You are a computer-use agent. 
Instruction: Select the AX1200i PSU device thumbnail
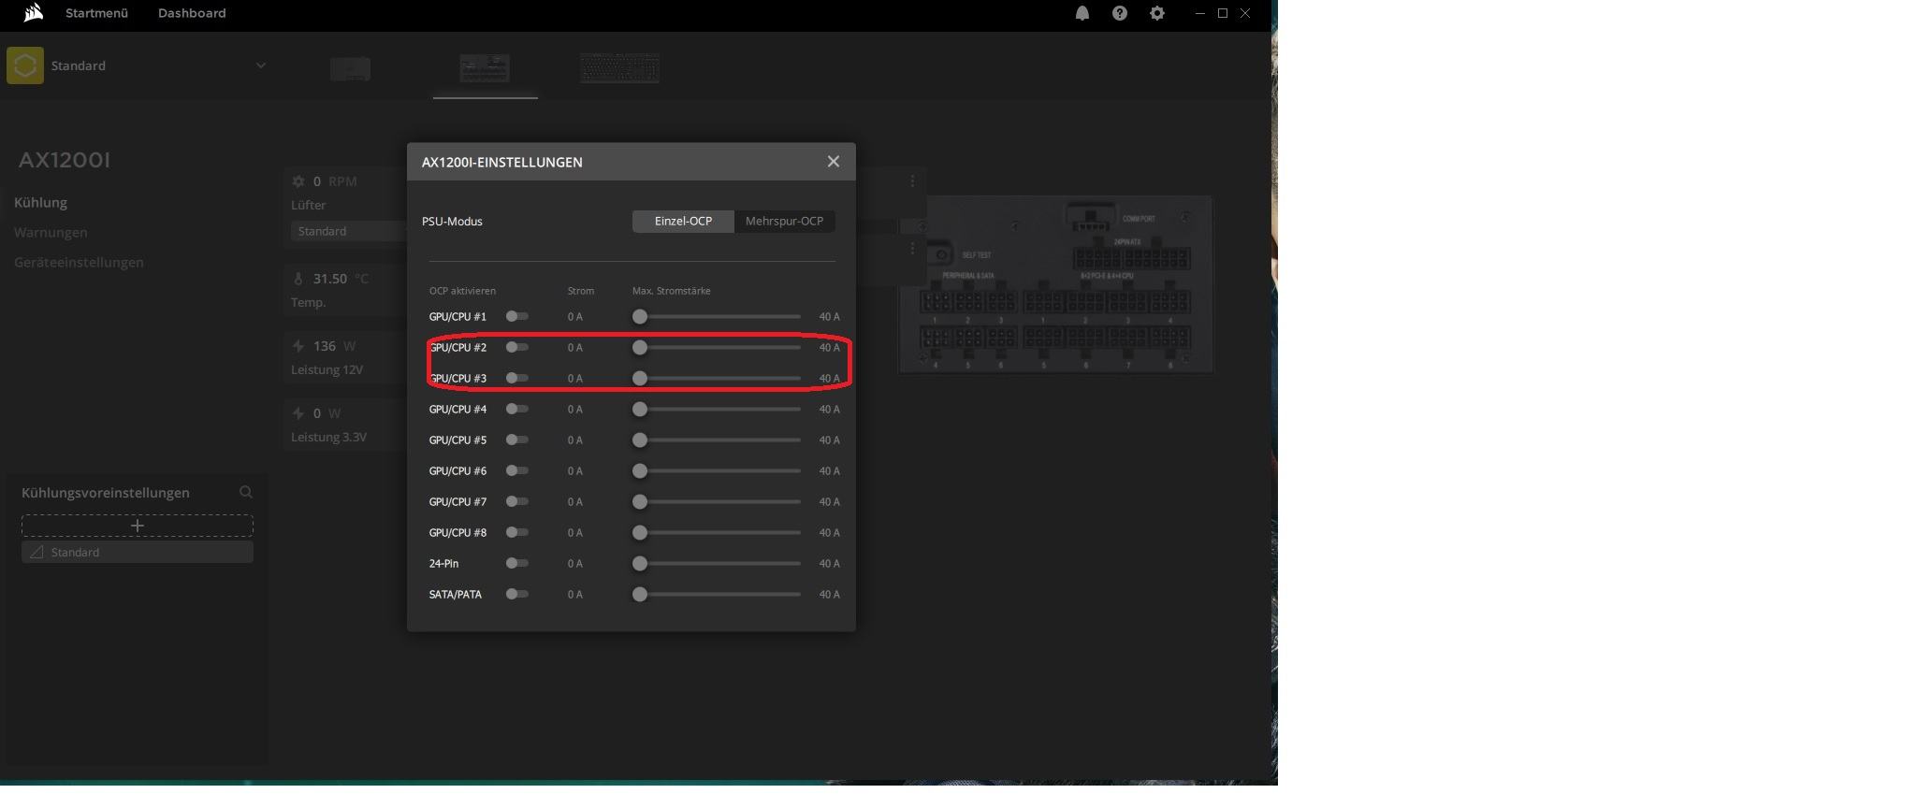[x=485, y=68]
